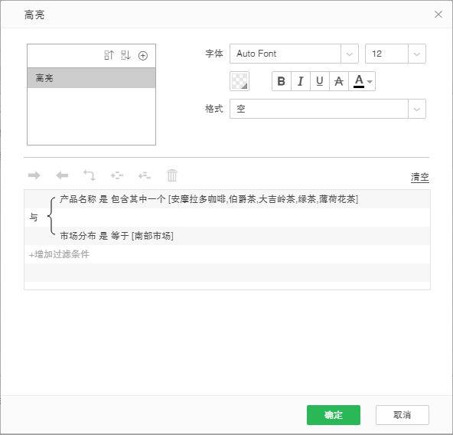
Task: Click the indent right arrow icon
Action: pyautogui.click(x=34, y=175)
